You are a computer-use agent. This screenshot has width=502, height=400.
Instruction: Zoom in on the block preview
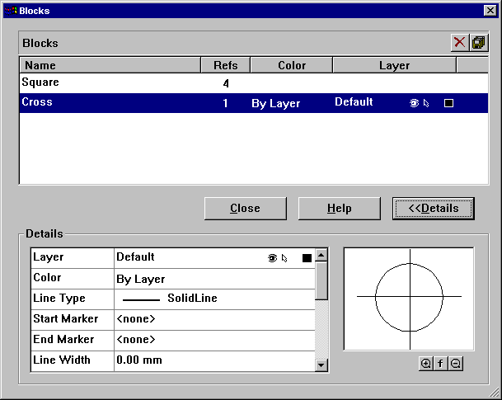(x=425, y=364)
